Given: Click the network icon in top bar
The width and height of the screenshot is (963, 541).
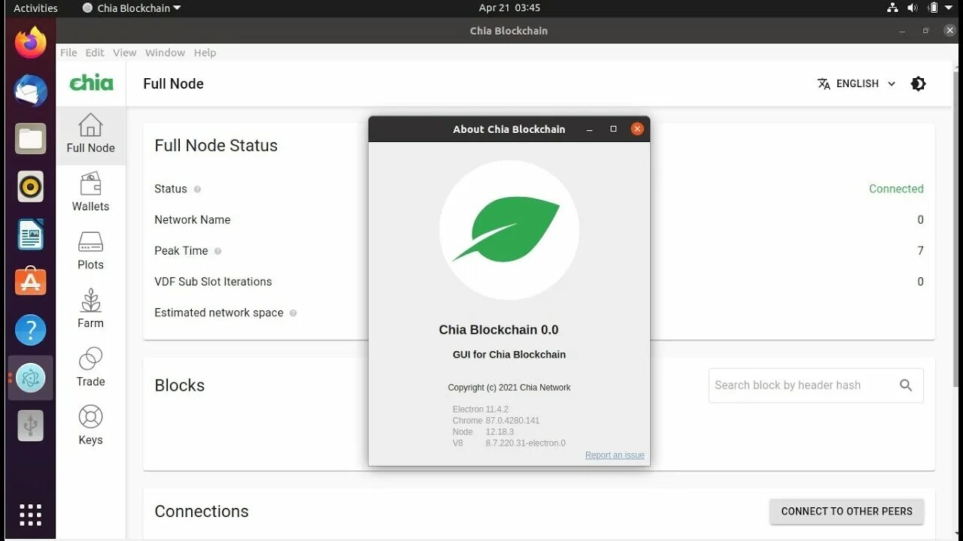Looking at the screenshot, I should tap(892, 8).
